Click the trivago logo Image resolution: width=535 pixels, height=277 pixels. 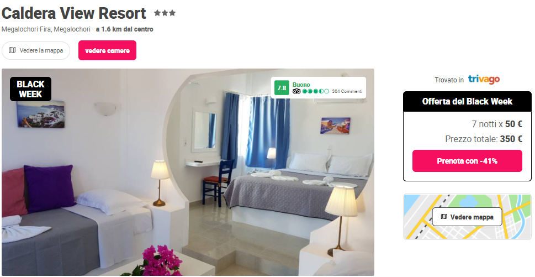[484, 80]
